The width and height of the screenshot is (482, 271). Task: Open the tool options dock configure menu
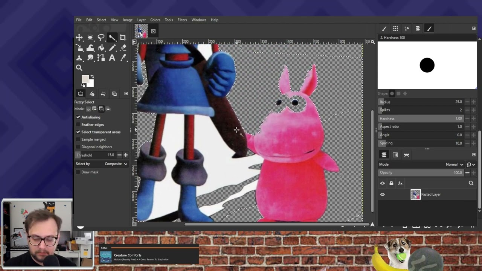point(126,94)
